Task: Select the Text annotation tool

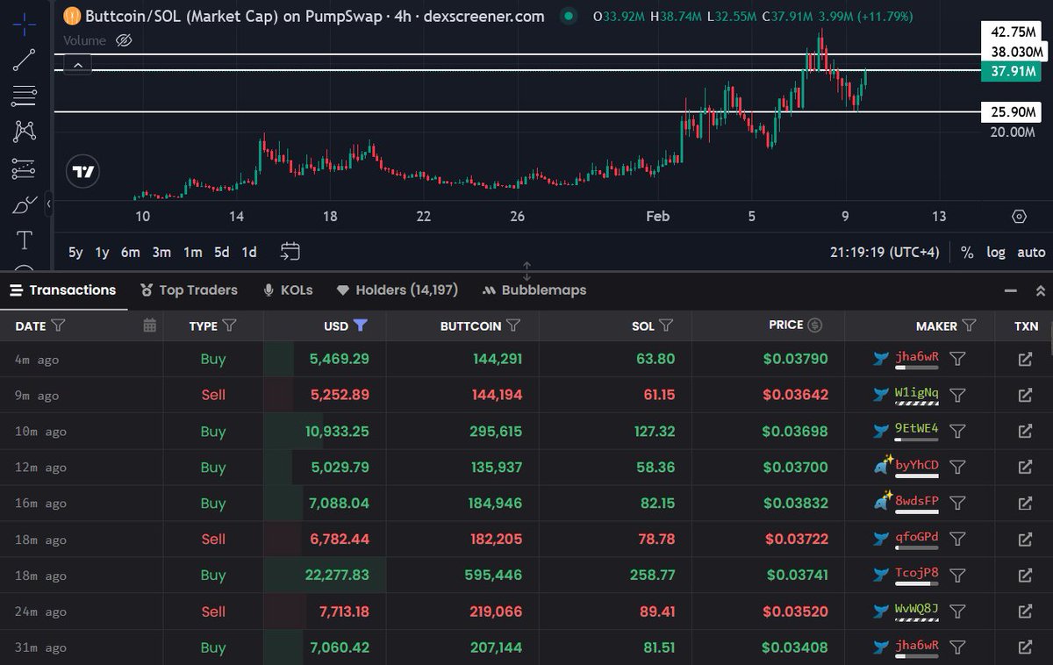Action: click(x=24, y=239)
